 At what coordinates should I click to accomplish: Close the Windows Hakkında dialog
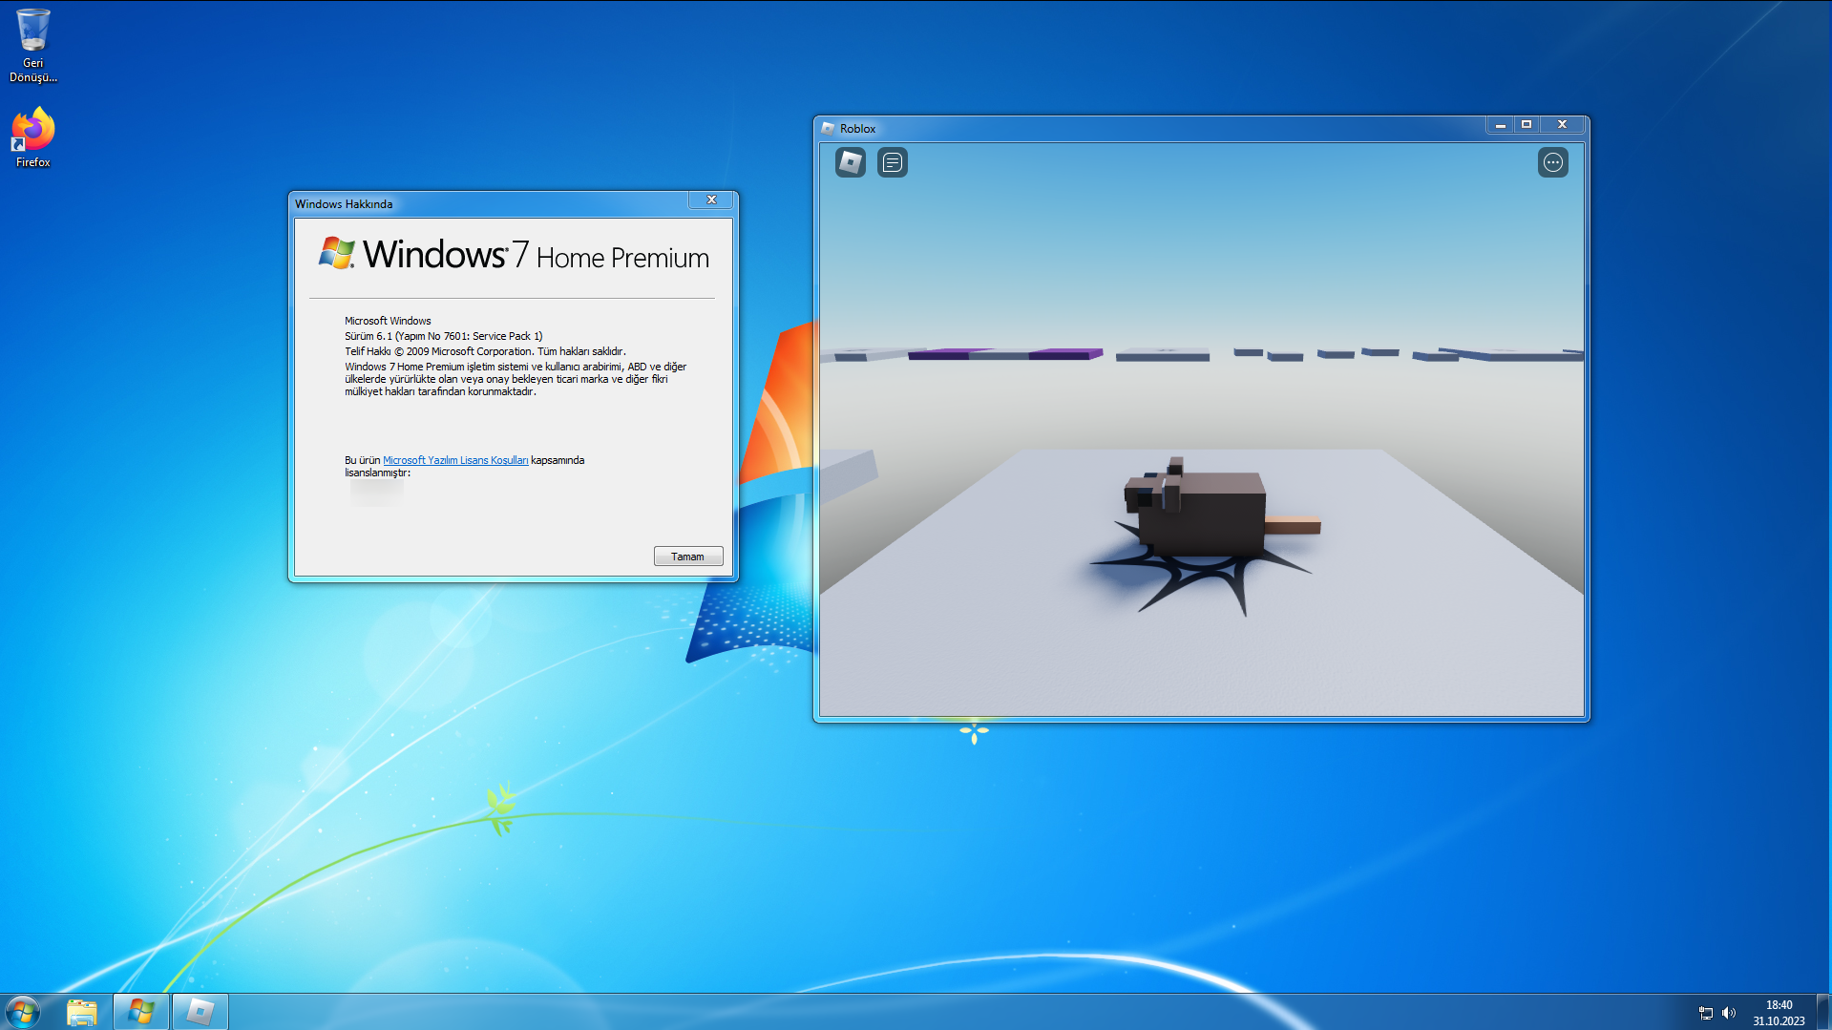pyautogui.click(x=711, y=200)
